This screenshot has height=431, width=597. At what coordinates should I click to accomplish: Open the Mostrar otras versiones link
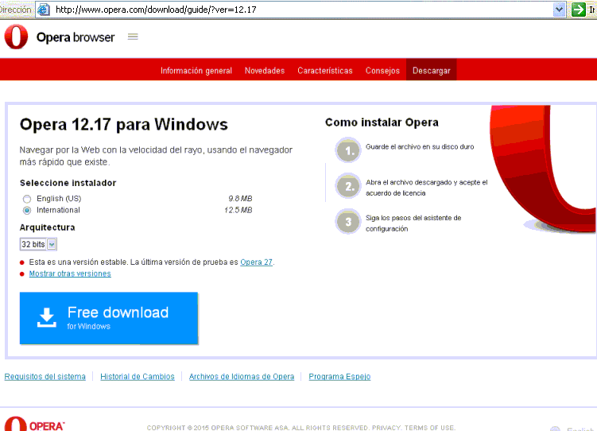pos(70,274)
